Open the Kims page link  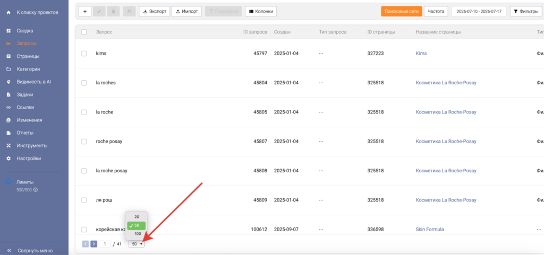421,54
